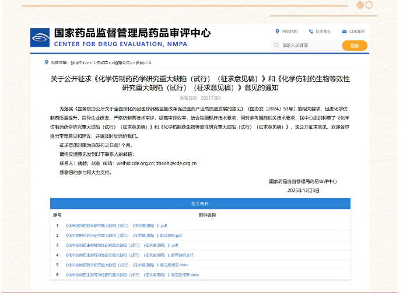The image size is (403, 293).
Task: Go to 工作动态 in breadcrumb
Action: pos(100,62)
